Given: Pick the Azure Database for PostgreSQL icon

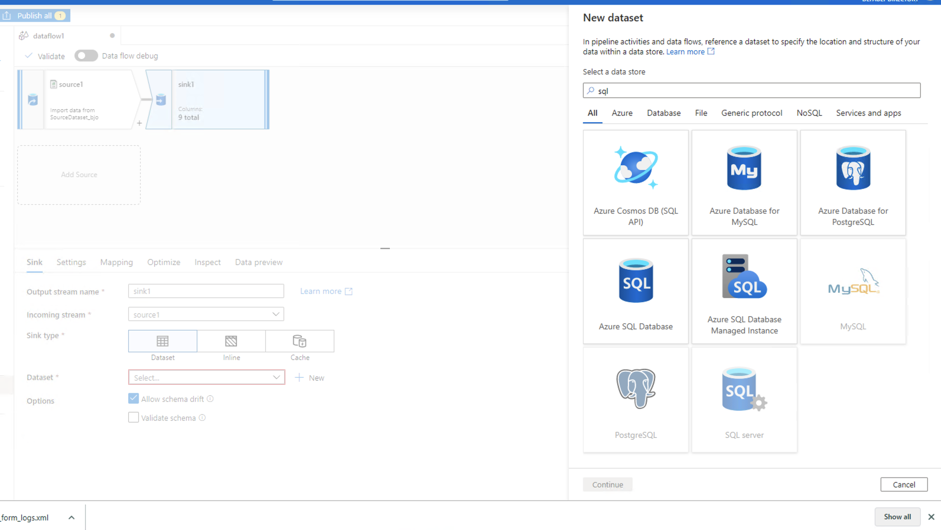Looking at the screenshot, I should (x=853, y=168).
